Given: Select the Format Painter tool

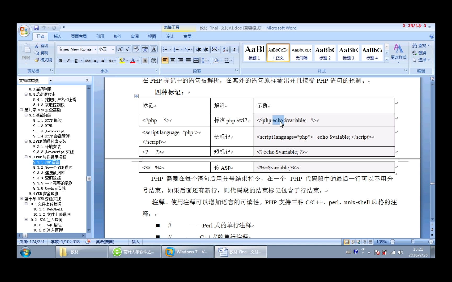Looking at the screenshot, I should (43, 60).
